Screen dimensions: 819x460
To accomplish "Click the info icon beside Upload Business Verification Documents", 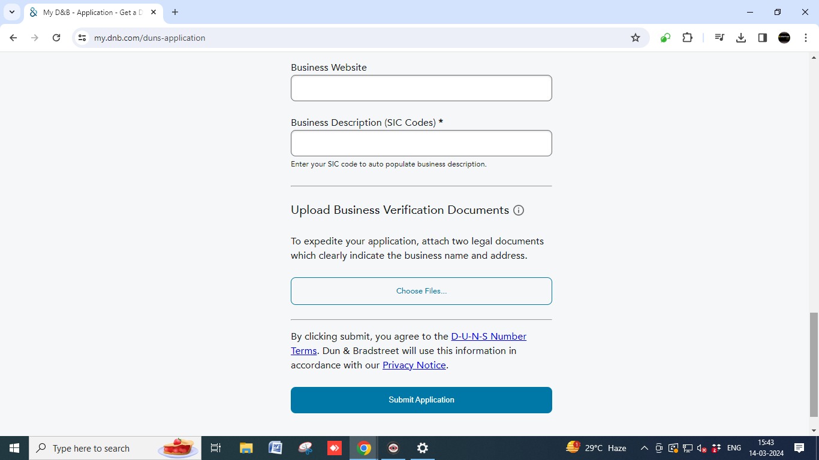I will [x=518, y=210].
